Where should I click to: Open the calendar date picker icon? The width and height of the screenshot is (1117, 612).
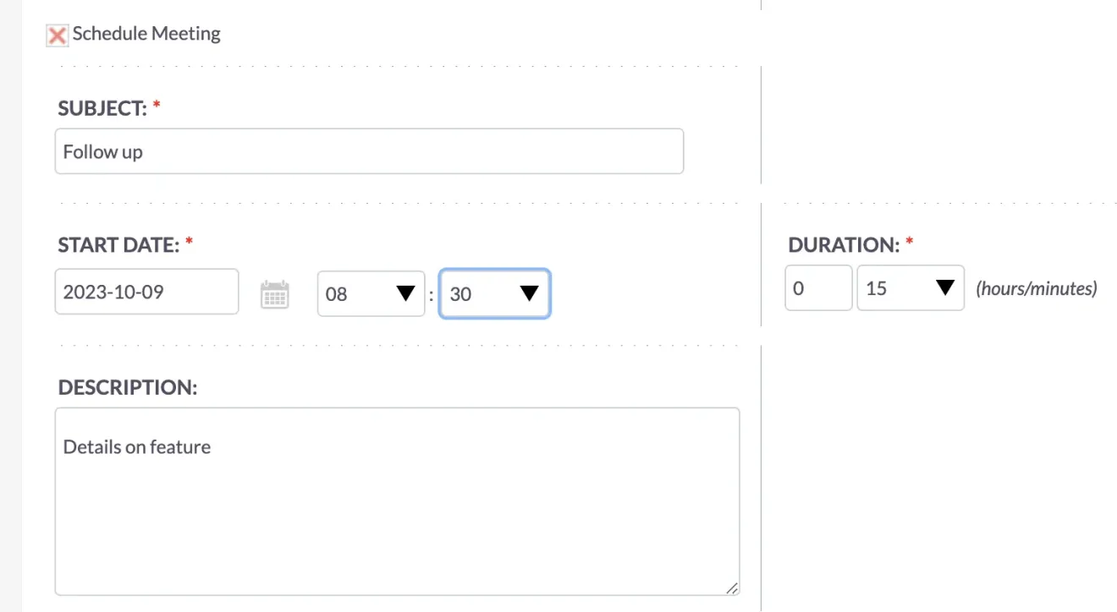(x=275, y=294)
